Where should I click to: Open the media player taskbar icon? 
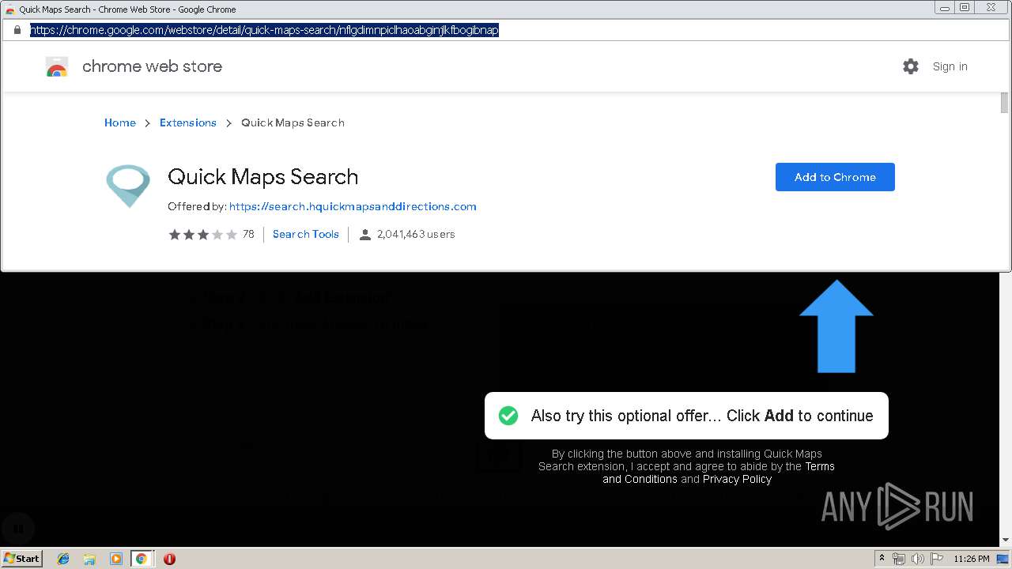[x=116, y=559]
